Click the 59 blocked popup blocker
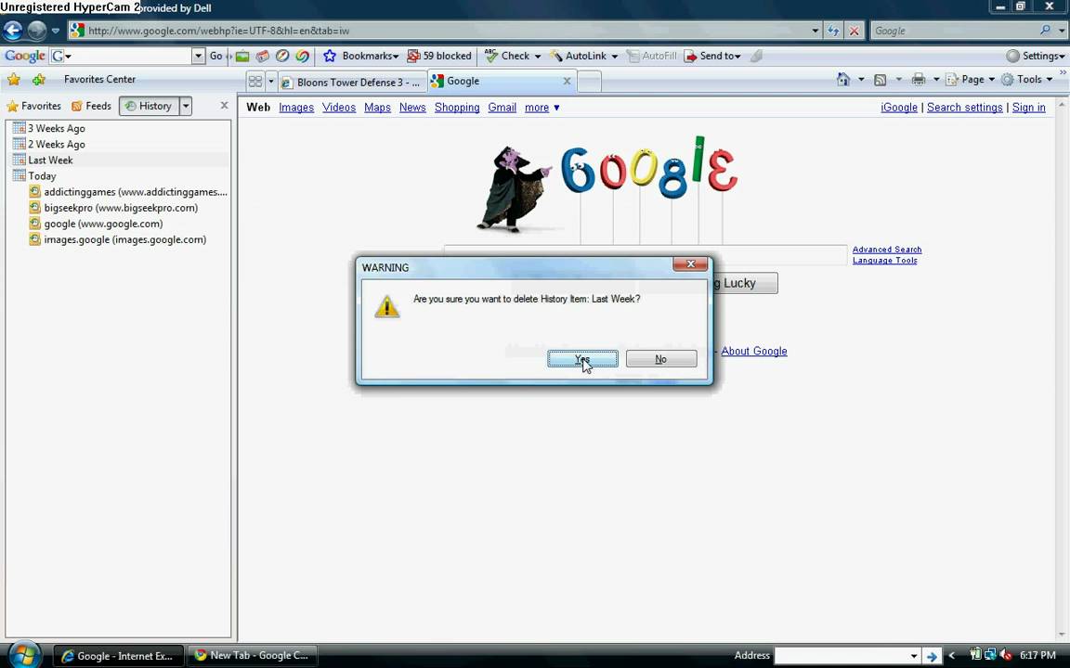1070x668 pixels. coord(438,56)
